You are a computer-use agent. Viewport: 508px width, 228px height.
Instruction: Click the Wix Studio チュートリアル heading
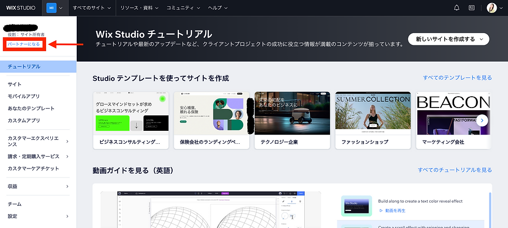pyautogui.click(x=154, y=34)
